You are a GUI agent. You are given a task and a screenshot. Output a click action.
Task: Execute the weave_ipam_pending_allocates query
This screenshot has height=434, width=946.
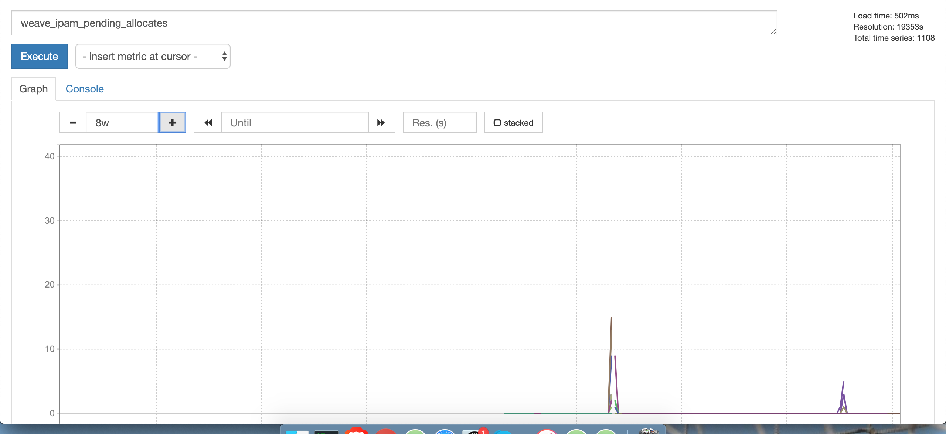[39, 56]
